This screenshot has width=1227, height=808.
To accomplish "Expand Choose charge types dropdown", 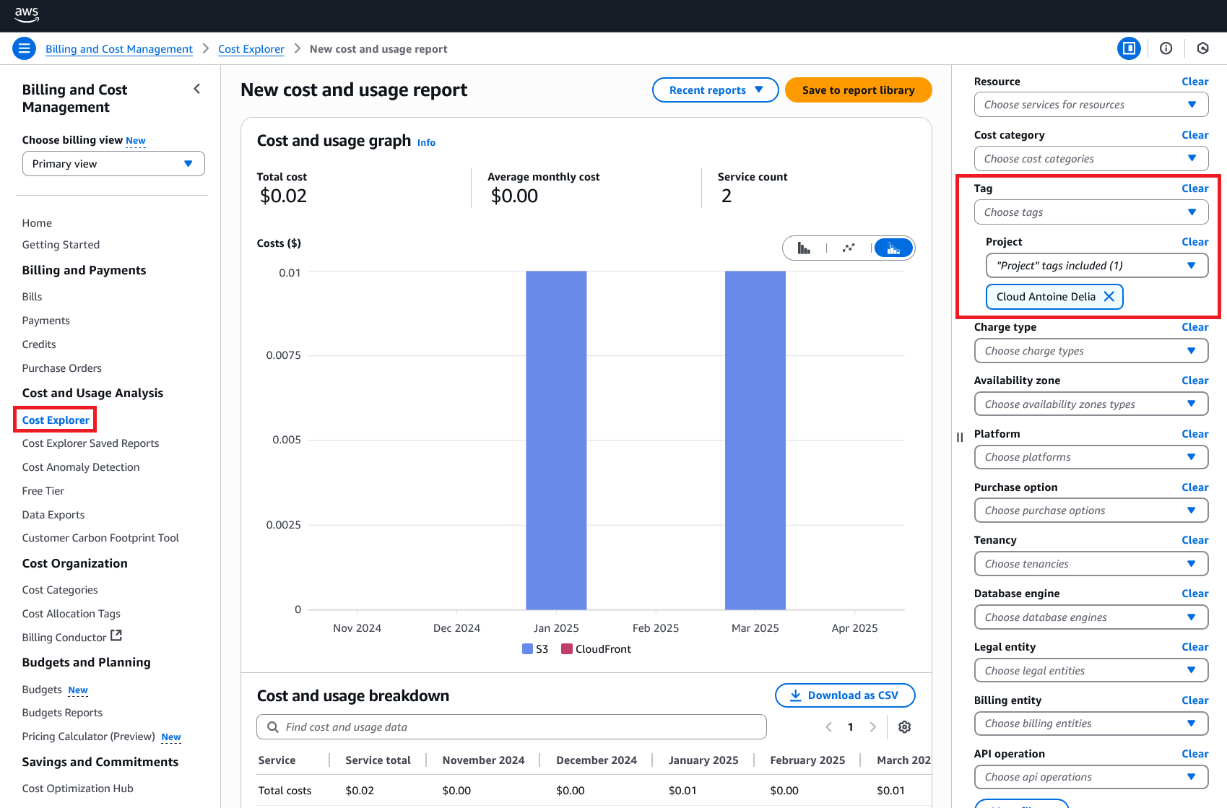I will click(x=1091, y=351).
